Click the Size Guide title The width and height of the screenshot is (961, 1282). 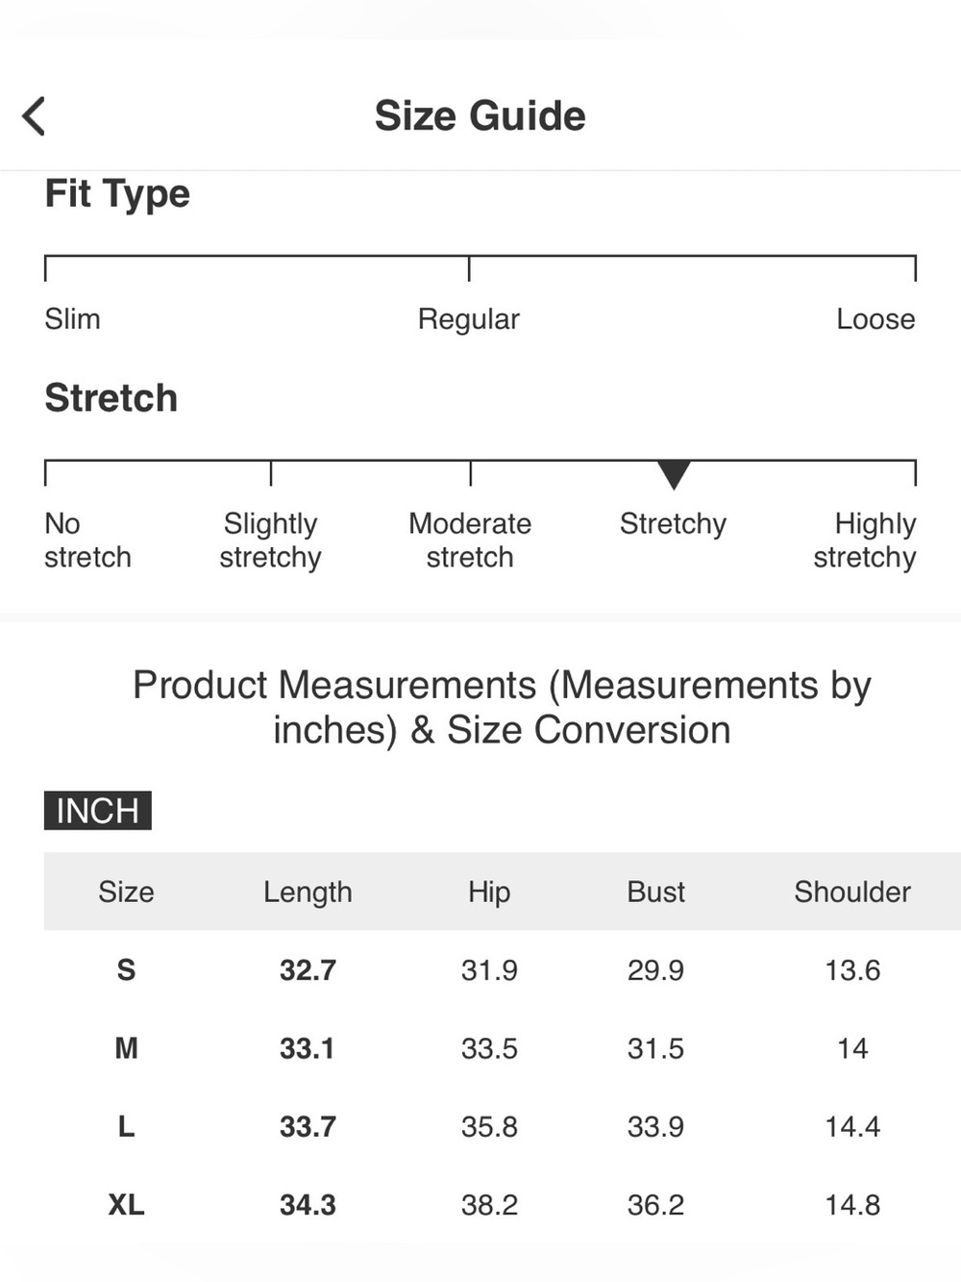pyautogui.click(x=480, y=115)
